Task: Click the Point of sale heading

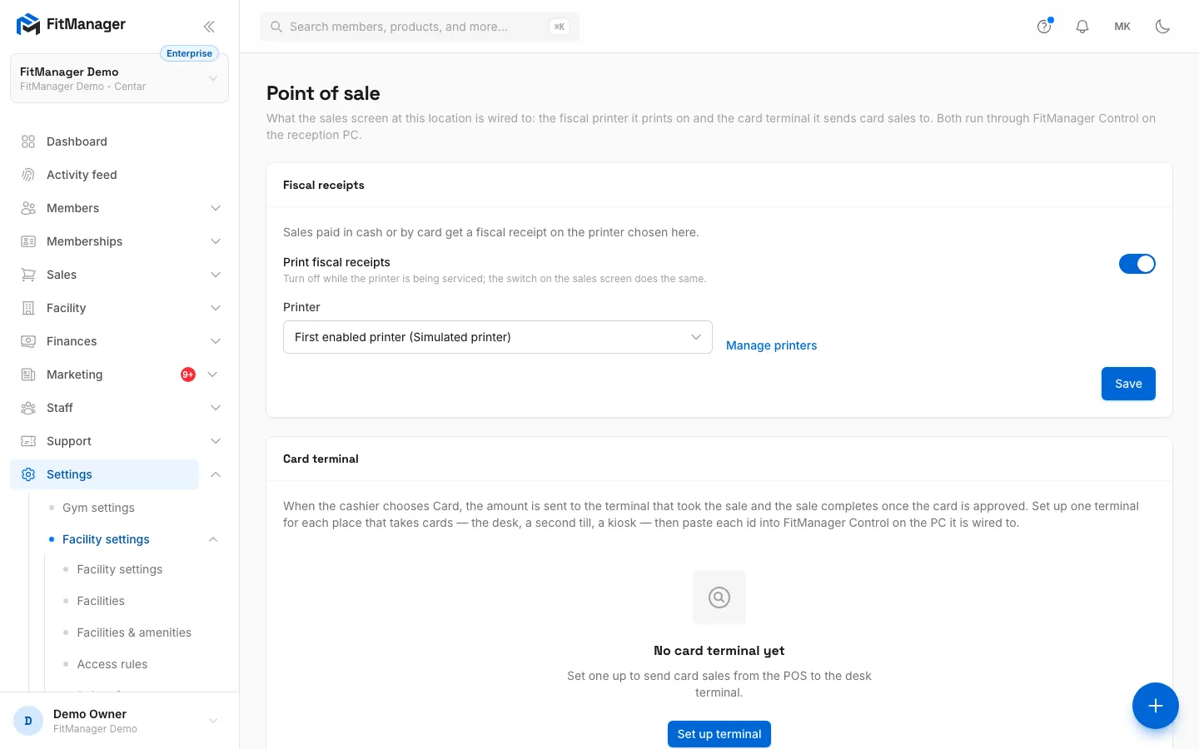Action: pyautogui.click(x=323, y=93)
